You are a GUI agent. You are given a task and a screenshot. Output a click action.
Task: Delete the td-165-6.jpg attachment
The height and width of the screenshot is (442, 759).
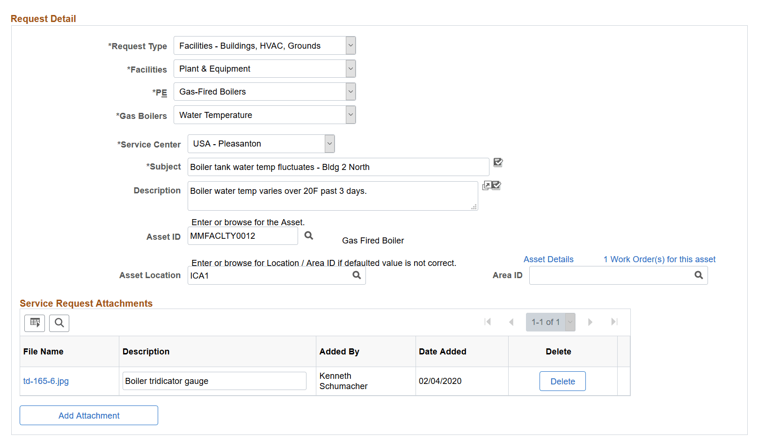pos(562,381)
